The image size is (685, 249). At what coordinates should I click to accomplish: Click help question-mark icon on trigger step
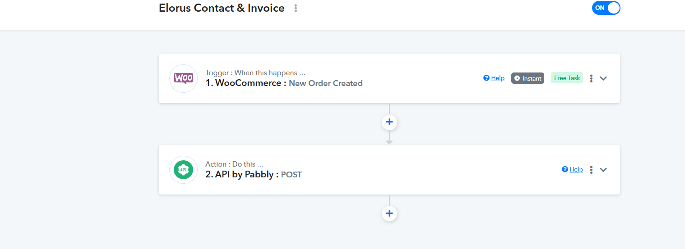coord(486,78)
